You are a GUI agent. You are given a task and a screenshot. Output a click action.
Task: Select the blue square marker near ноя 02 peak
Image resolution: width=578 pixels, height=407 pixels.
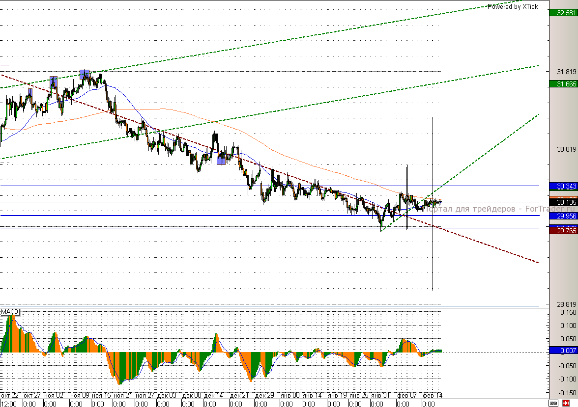pyautogui.click(x=54, y=81)
